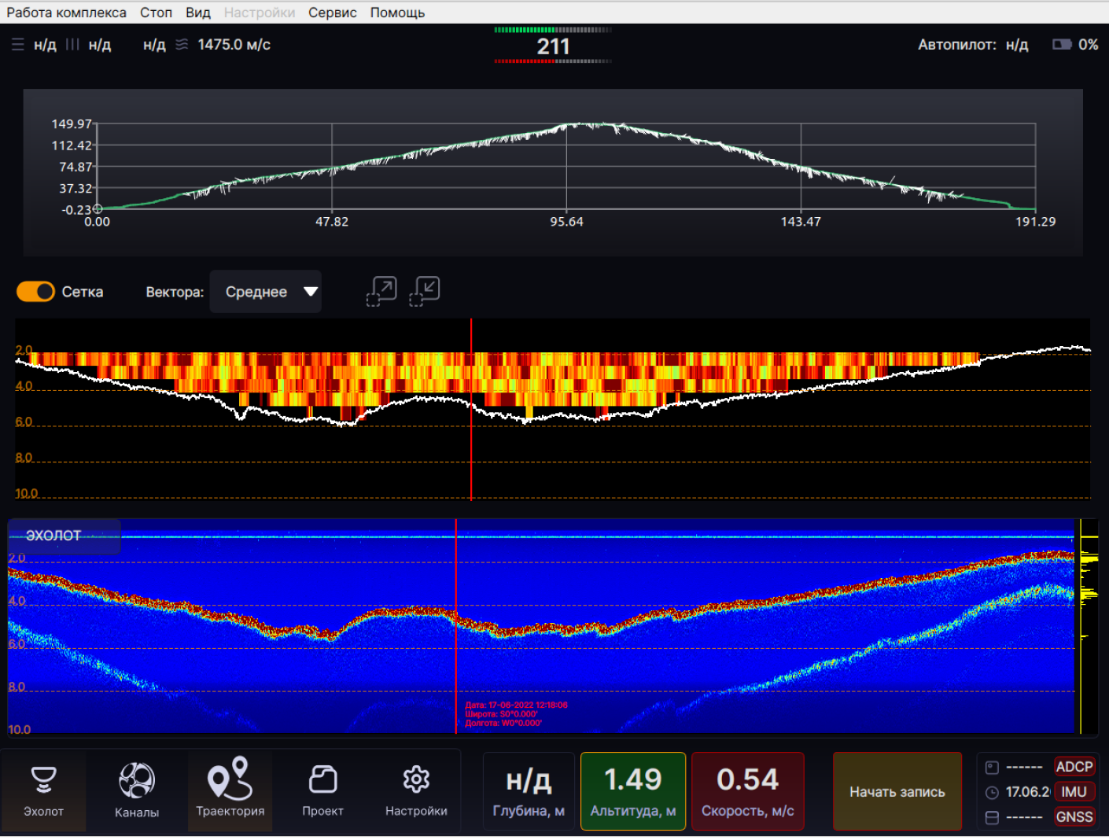
Task: Click the Альтитуда 1.49 readout tile
Action: coord(633,791)
